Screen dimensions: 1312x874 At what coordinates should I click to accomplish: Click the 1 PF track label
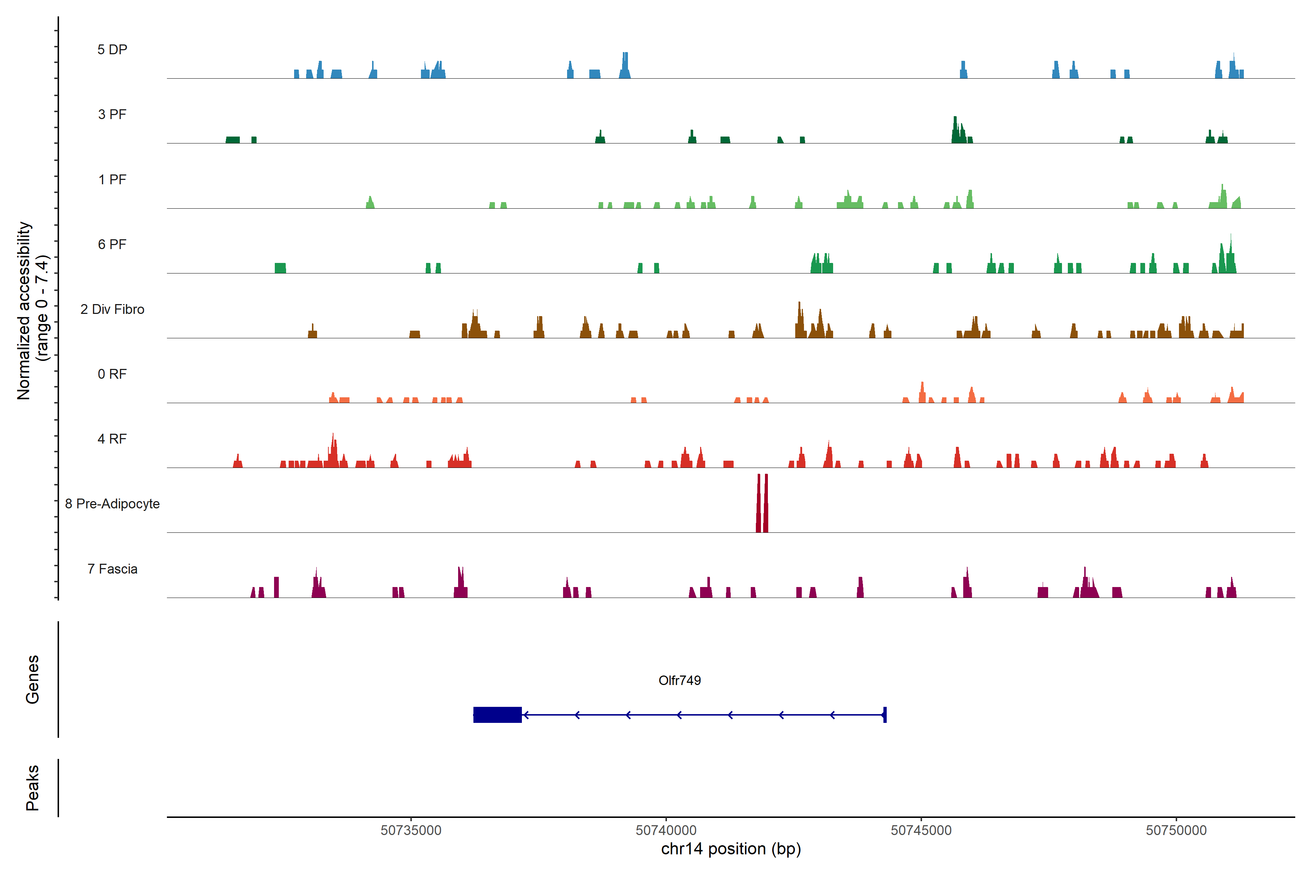[112, 180]
